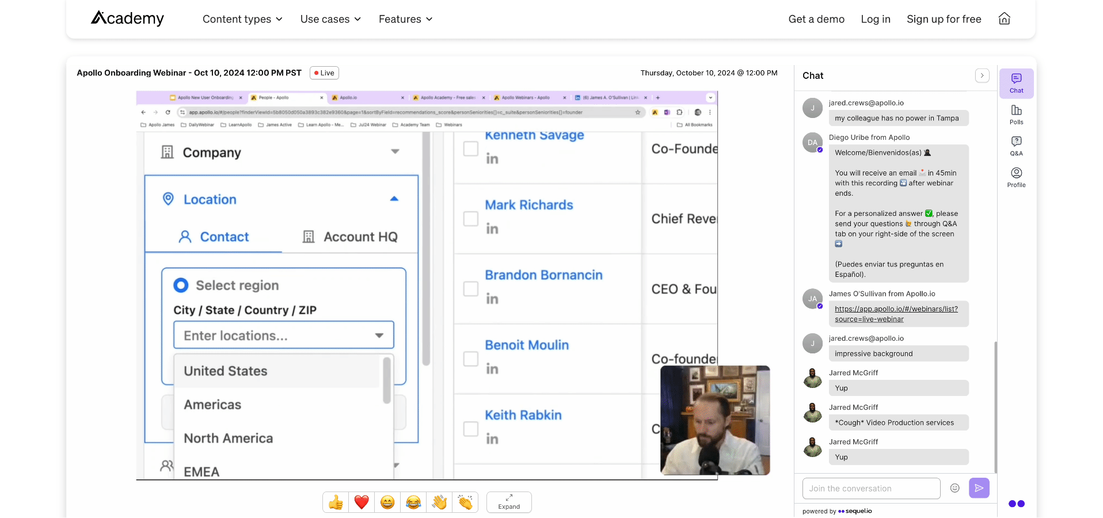Click LinkedIn icon under Benoit Moulin
This screenshot has width=1103, height=518.
click(492, 370)
